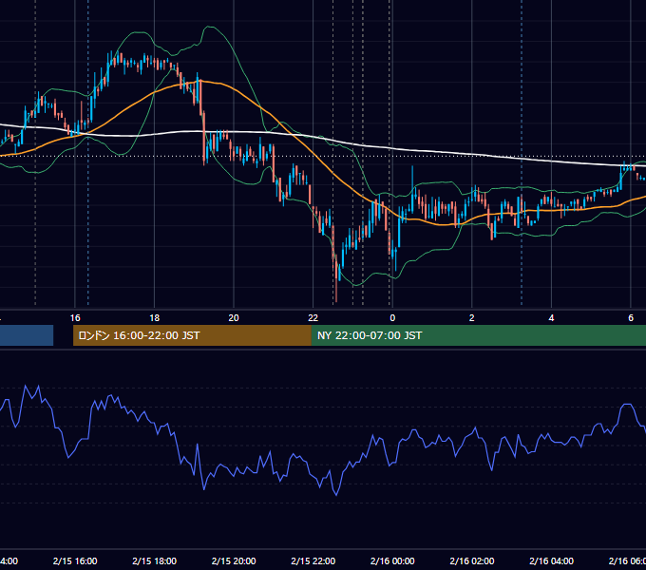Select the ロンドン 16:00-22:00 JST session bar
The height and width of the screenshot is (570, 646).
click(192, 335)
